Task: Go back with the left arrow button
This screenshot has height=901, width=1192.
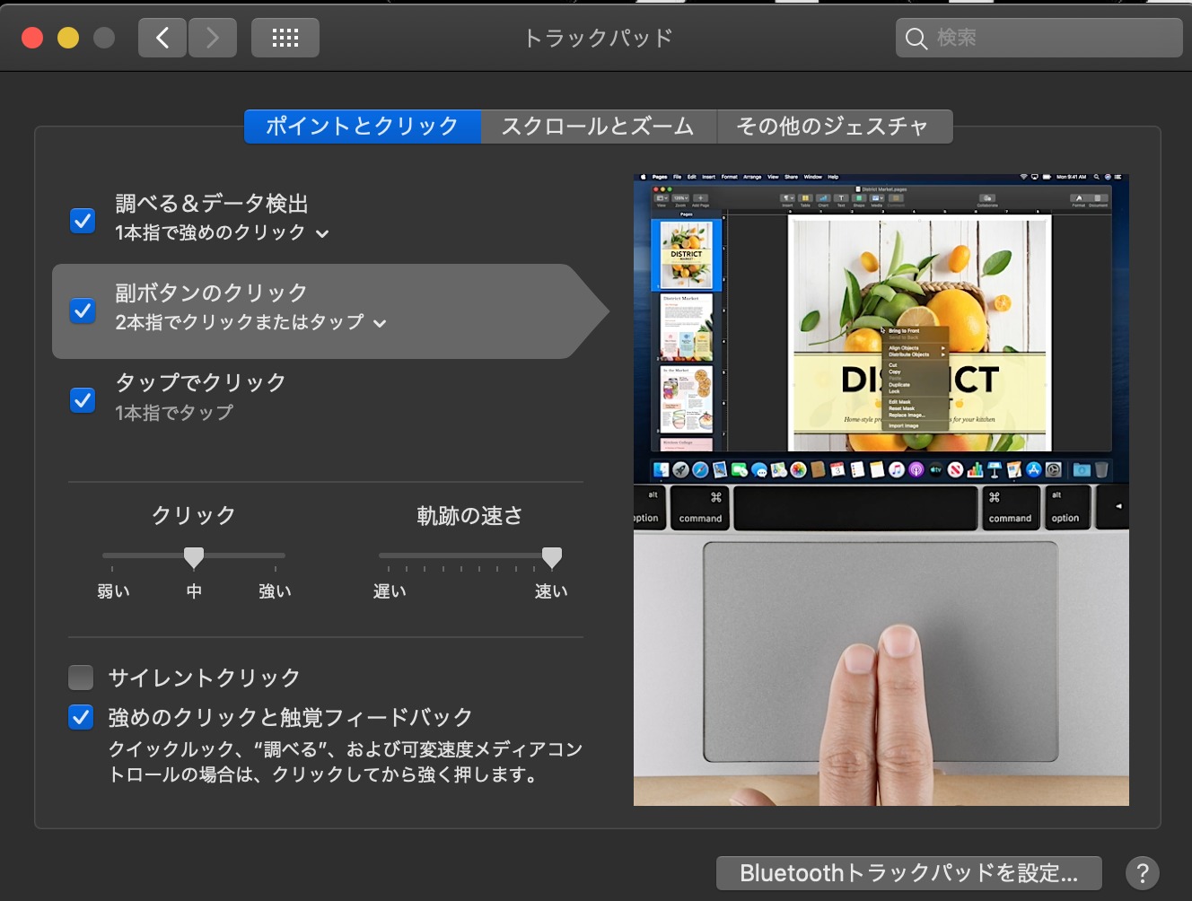Action: (162, 38)
